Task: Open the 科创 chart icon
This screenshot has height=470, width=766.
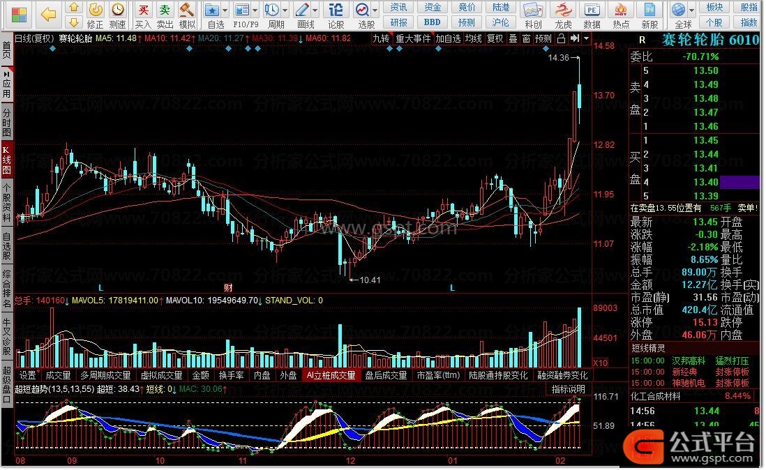Action: point(533,10)
